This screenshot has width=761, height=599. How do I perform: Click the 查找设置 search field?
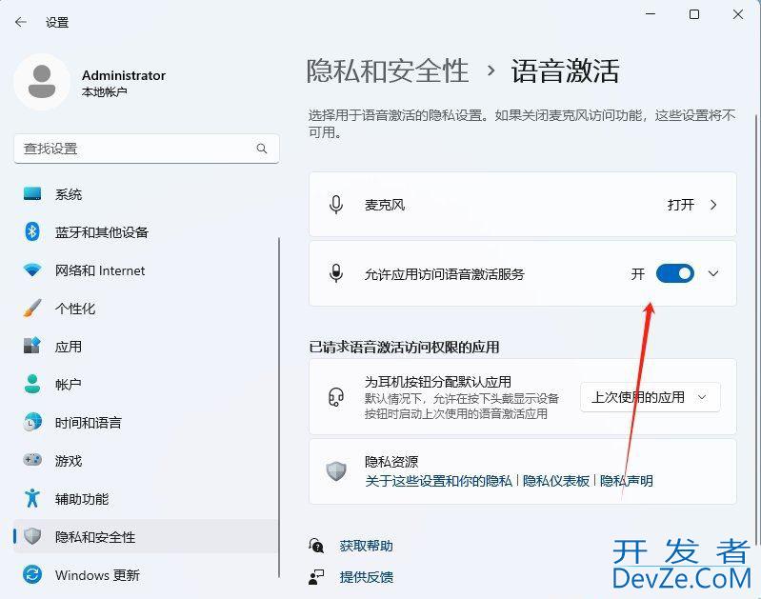(147, 149)
